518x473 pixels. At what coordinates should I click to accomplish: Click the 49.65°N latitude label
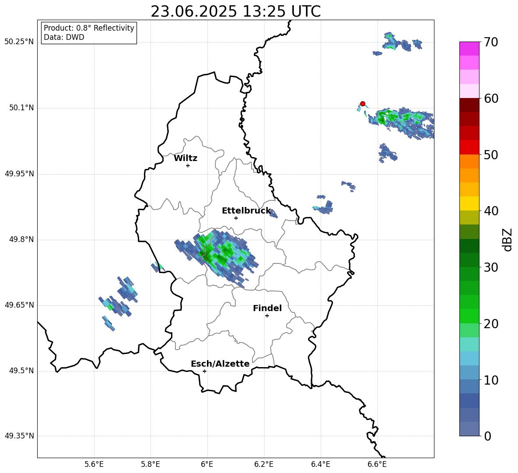tap(19, 305)
